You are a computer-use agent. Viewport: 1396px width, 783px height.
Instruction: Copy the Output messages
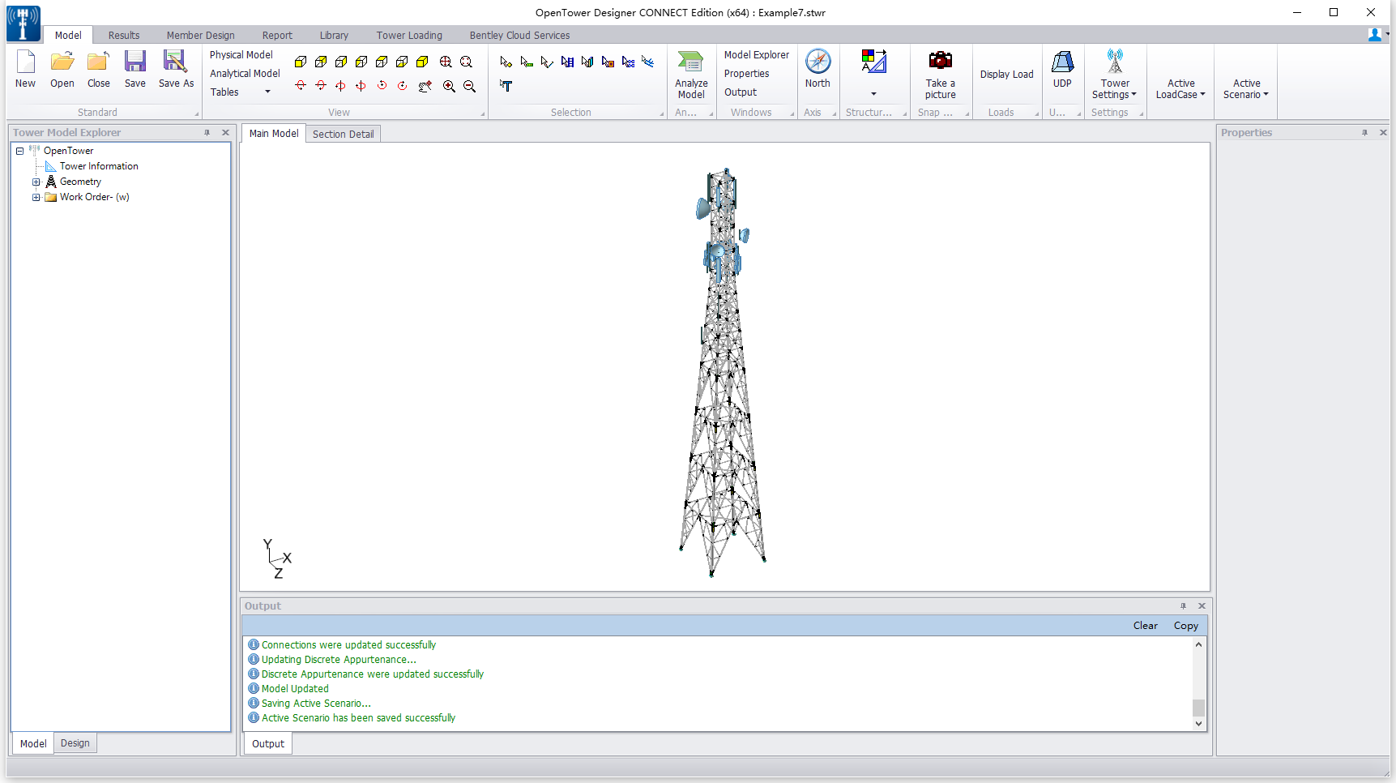[x=1185, y=625]
